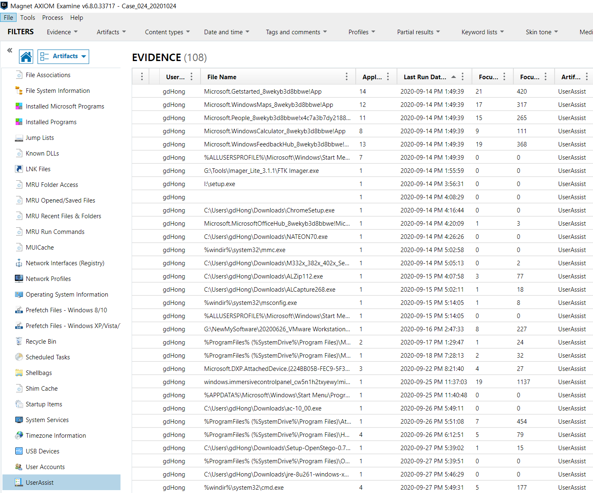Open the Help menu
593x493 pixels.
click(77, 18)
